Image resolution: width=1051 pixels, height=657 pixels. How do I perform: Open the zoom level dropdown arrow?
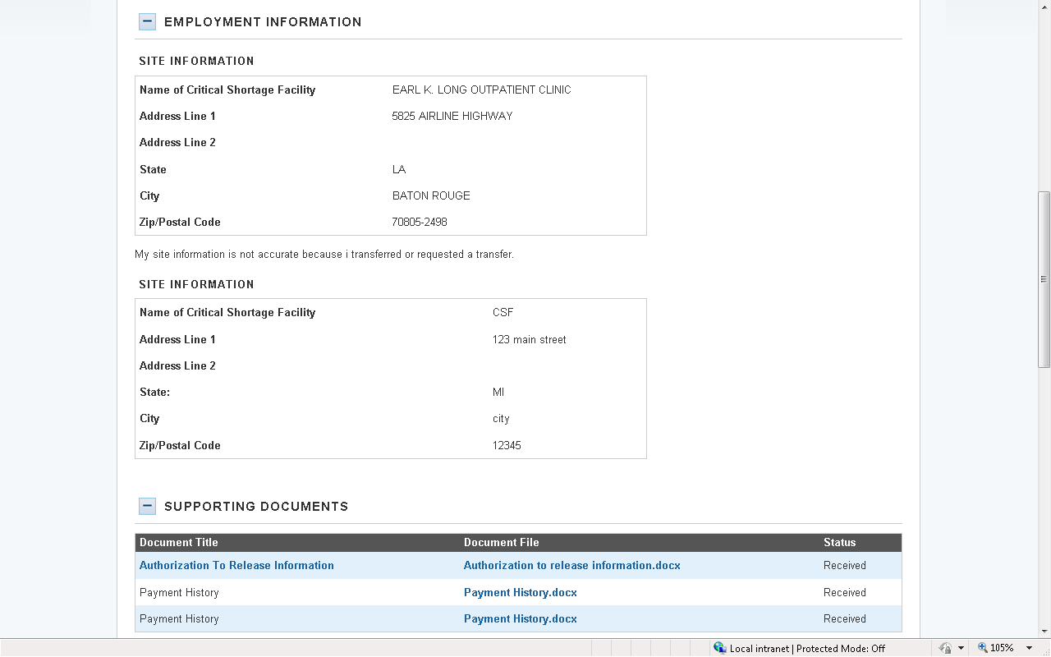click(1029, 648)
